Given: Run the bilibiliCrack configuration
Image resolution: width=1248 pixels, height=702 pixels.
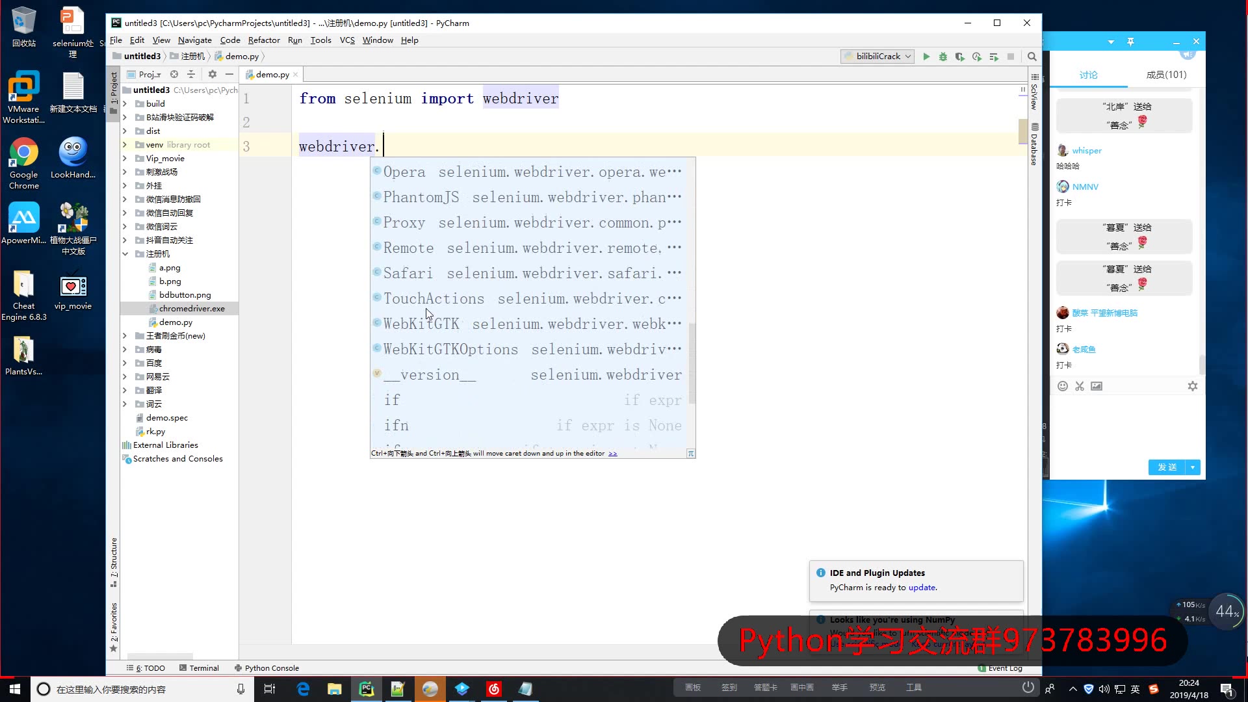Looking at the screenshot, I should pos(926,57).
